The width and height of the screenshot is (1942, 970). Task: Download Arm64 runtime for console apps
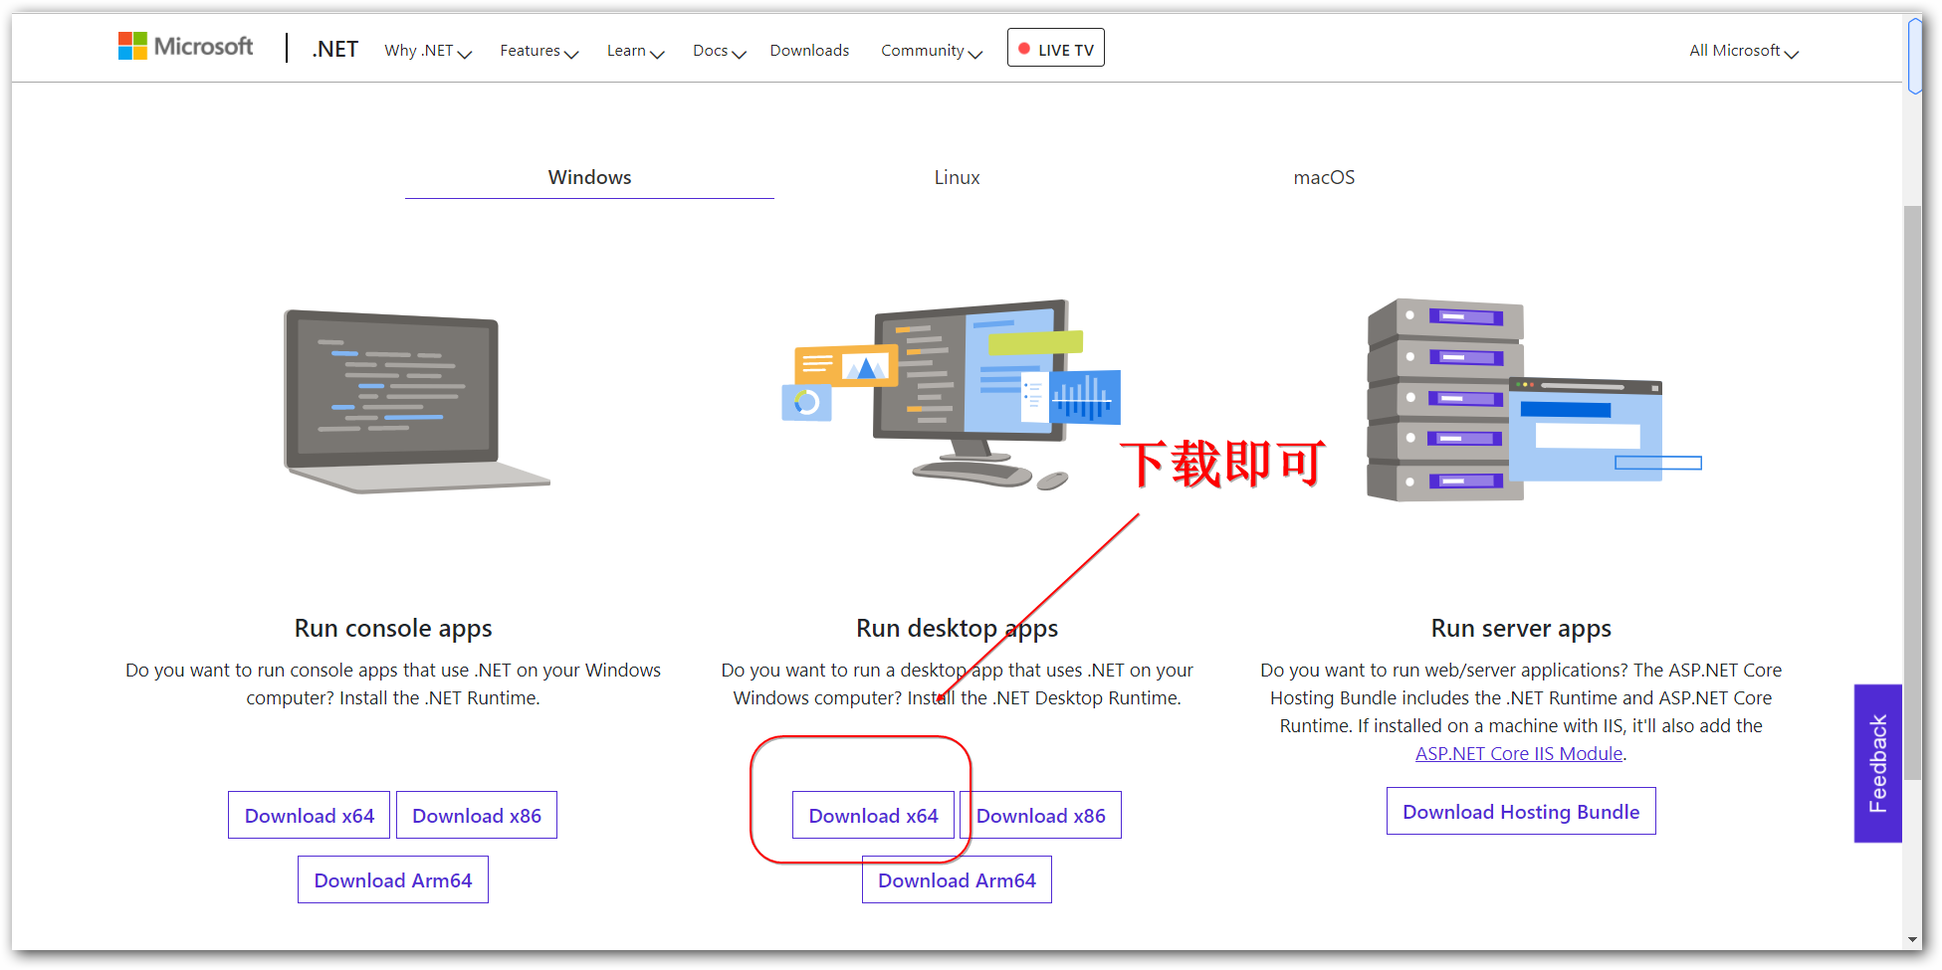coord(393,879)
